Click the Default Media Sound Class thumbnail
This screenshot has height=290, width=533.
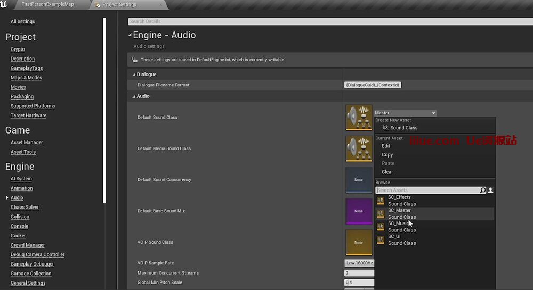point(359,148)
